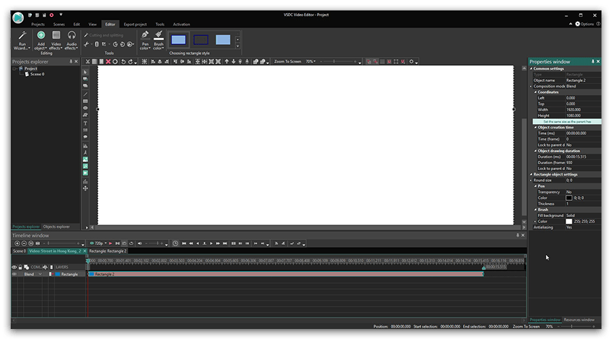Open Blend mode dropdown on Rectangle layer
Viewport: 611px width, 346px height.
click(x=40, y=274)
